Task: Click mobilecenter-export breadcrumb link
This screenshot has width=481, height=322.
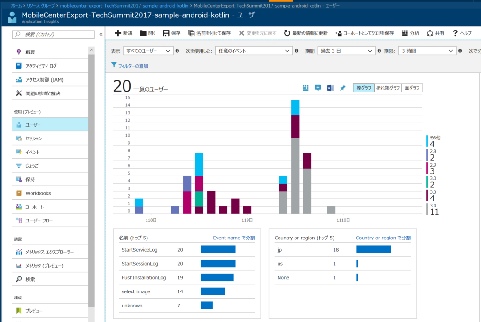Action: click(124, 6)
